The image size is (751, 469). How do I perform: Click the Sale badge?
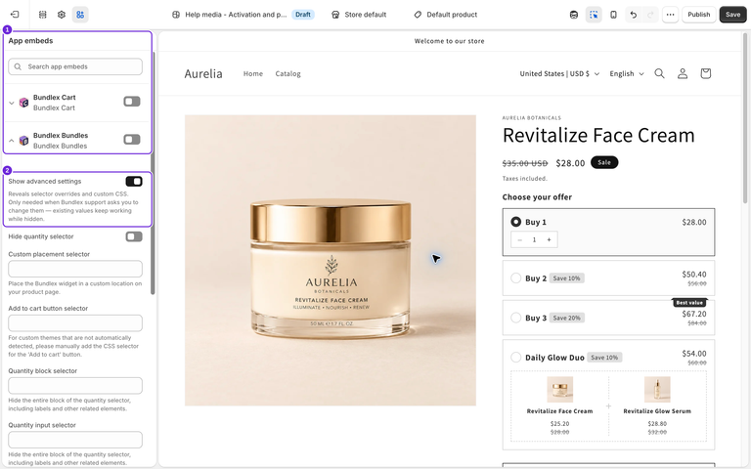604,162
